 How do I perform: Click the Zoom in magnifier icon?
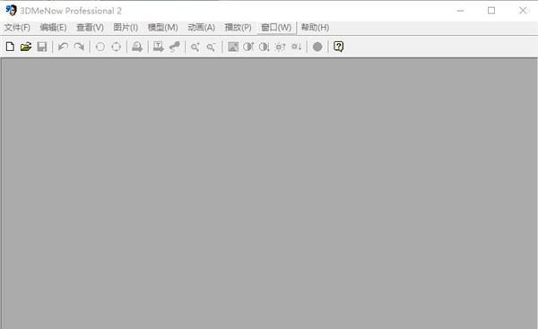[195, 47]
